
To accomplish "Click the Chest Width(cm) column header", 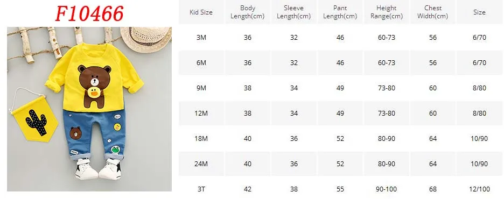I will [432, 12].
